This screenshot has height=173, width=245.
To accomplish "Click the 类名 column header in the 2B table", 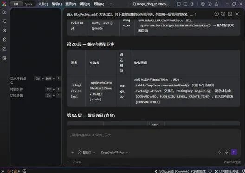I will pos(74,62).
